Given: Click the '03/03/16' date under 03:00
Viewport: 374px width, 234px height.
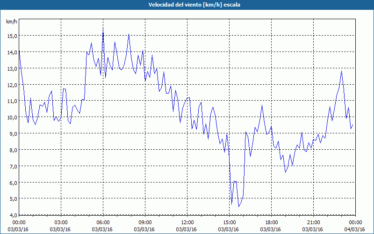Looking at the screenshot, I should click(x=60, y=229).
